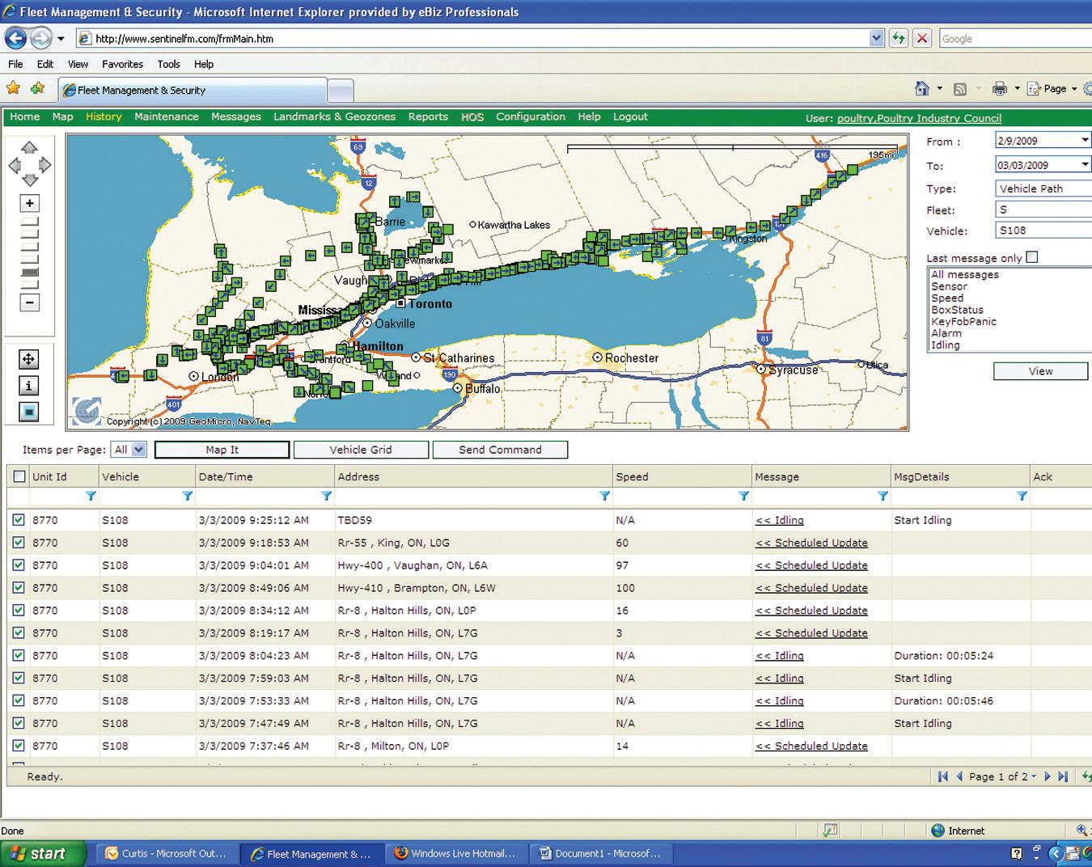This screenshot has width=1092, height=867.
Task: Open the poultry user account link
Action: [x=919, y=118]
